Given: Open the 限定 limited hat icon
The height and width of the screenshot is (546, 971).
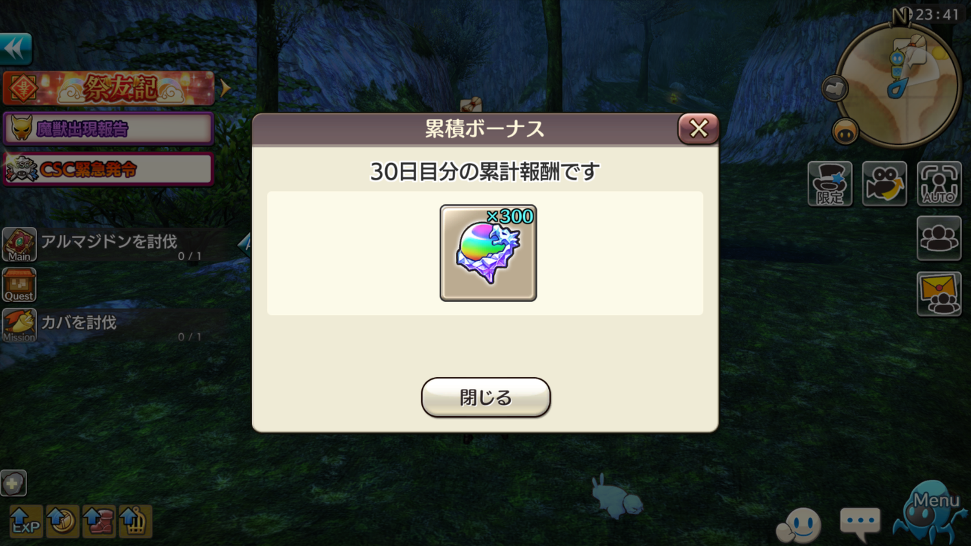Looking at the screenshot, I should (830, 184).
